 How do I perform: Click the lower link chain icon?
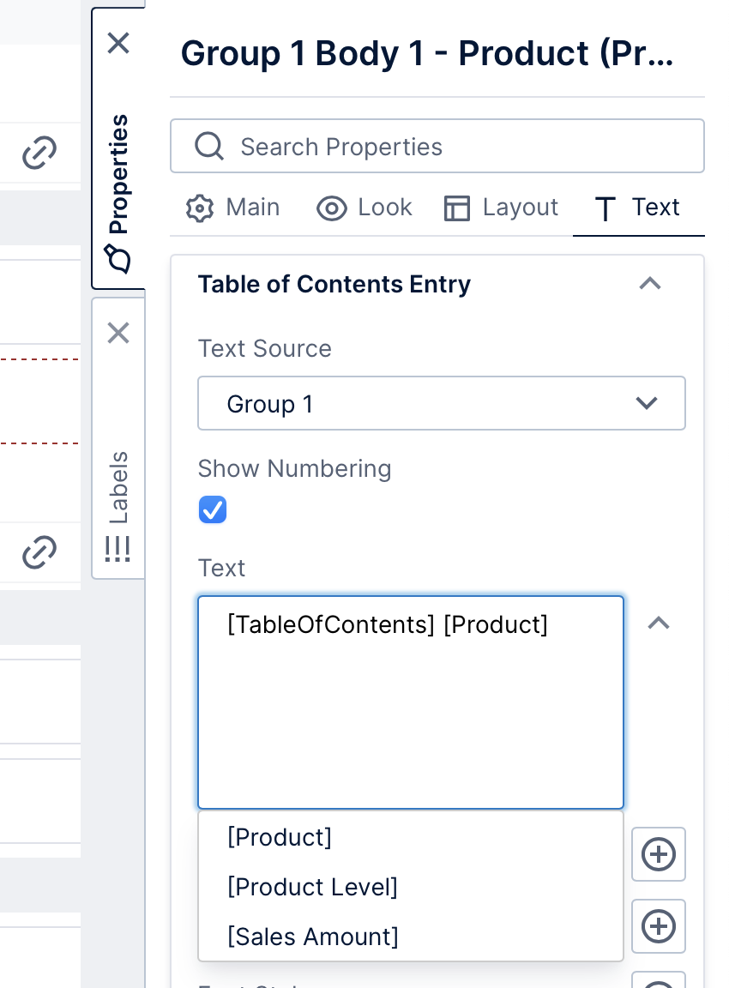coord(38,552)
